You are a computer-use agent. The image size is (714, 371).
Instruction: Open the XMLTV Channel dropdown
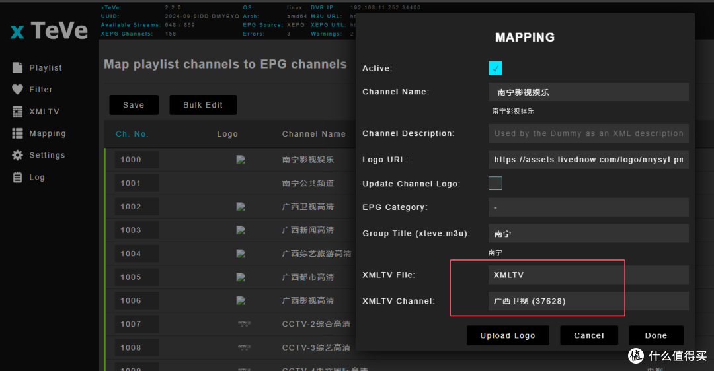(588, 301)
